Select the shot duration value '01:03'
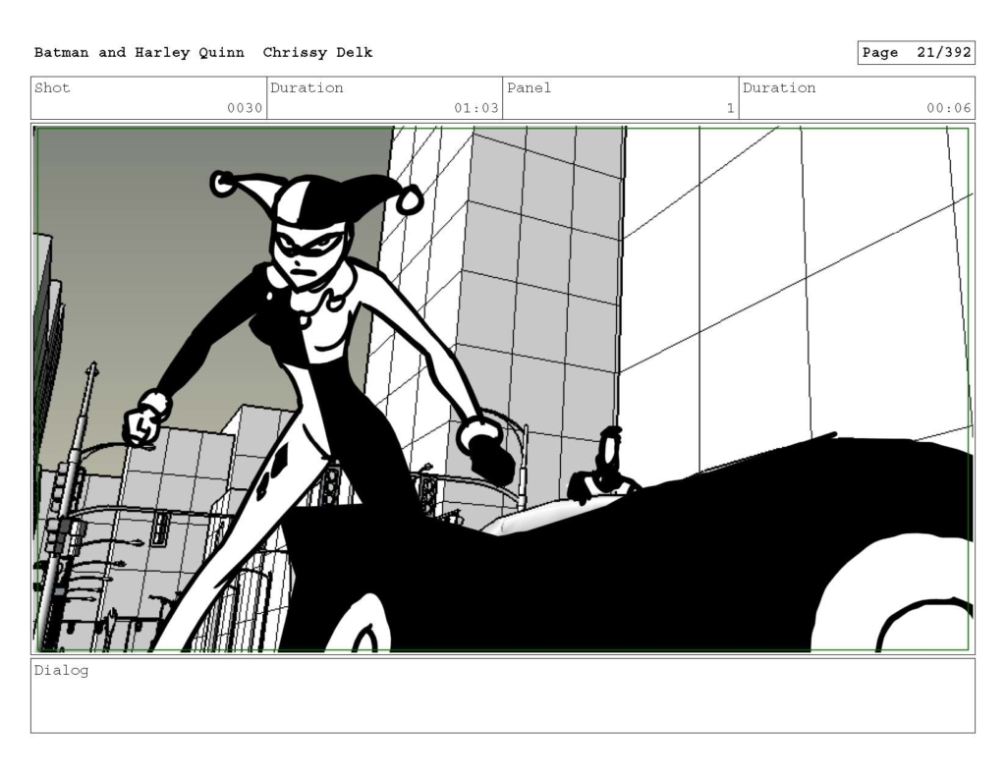Viewport: 1006px width, 779px height. click(476, 108)
